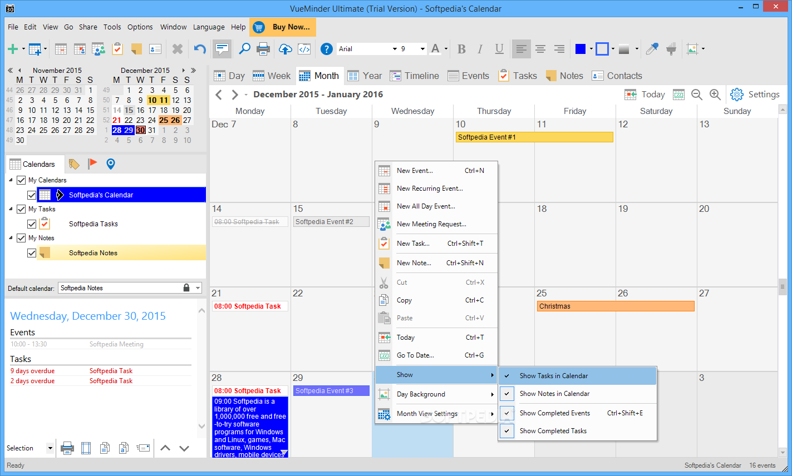Viewport: 792px width, 476px height.
Task: Uncheck Softpedia Tasks checkbox
Action: click(x=32, y=224)
